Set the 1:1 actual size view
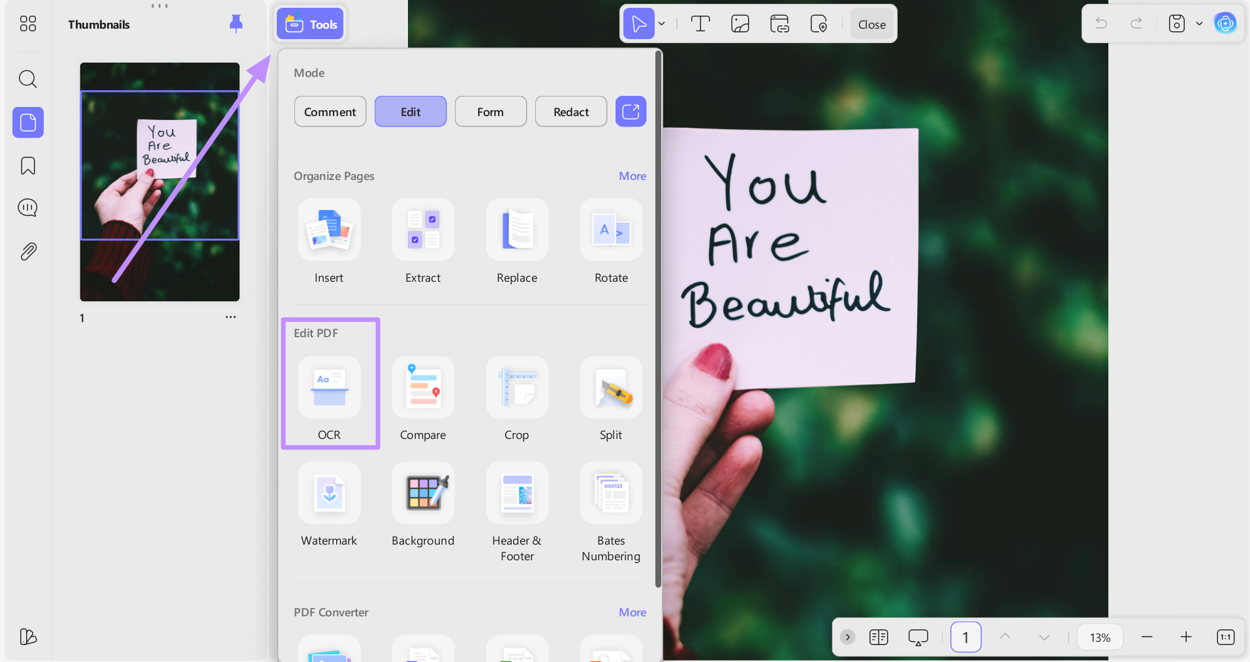 click(1225, 637)
